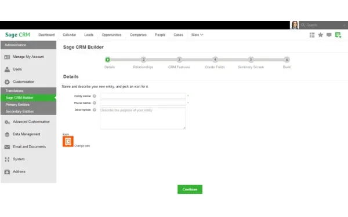Expand the search dropdown arrow
Screen dimensions: 348x217
(x=344, y=25)
